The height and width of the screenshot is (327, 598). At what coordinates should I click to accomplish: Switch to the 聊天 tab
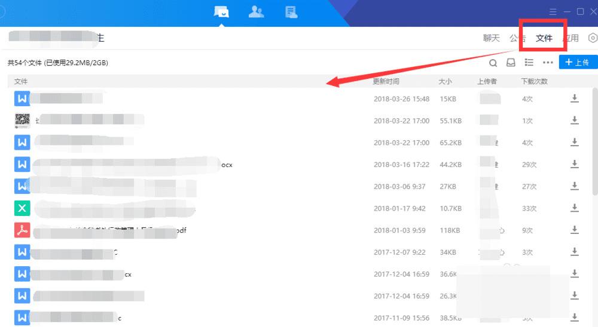(x=491, y=38)
